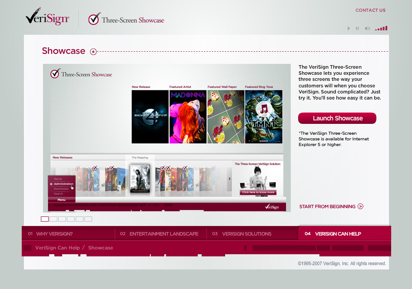Click the 'Featured Wall Paper' label
This screenshot has width=412, height=289.
[x=222, y=87]
